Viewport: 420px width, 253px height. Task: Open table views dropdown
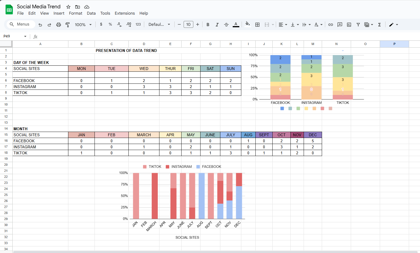(x=369, y=25)
